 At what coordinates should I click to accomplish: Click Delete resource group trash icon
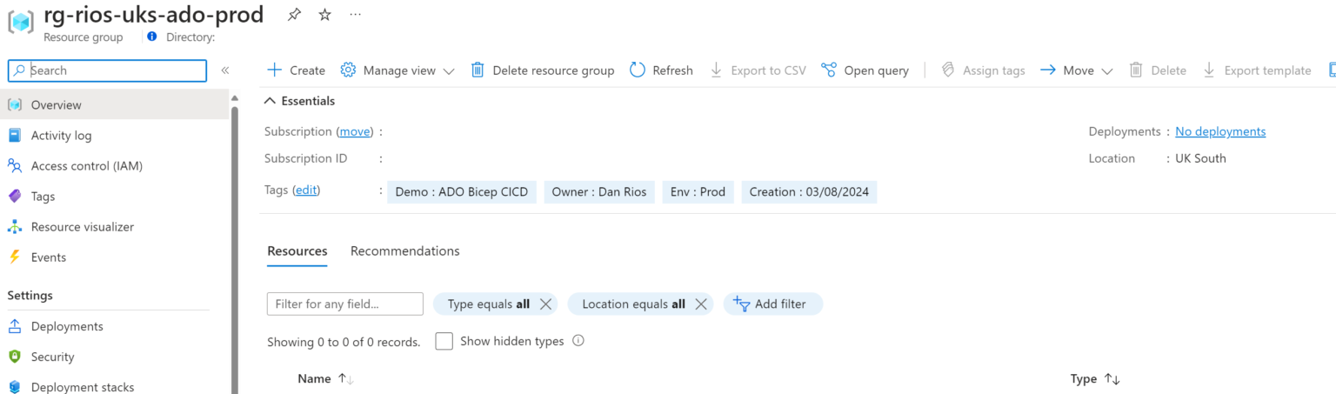tap(478, 70)
